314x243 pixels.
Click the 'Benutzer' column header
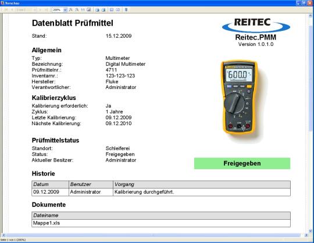tap(91, 184)
